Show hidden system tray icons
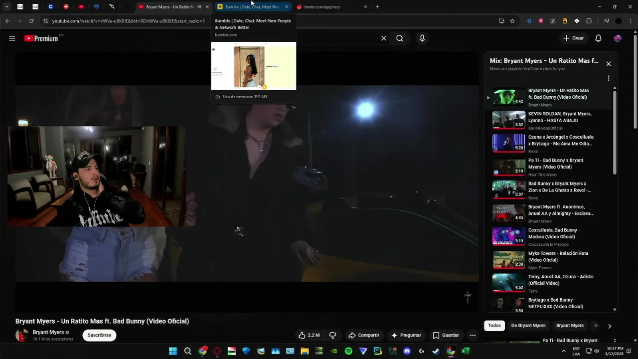The height and width of the screenshot is (359, 638). tap(564, 351)
